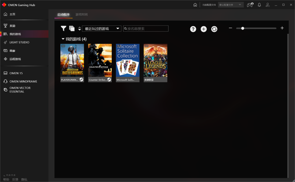The height and width of the screenshot is (182, 295).
Task: Select the OMEN 15 device entry
Action: tap(24, 73)
